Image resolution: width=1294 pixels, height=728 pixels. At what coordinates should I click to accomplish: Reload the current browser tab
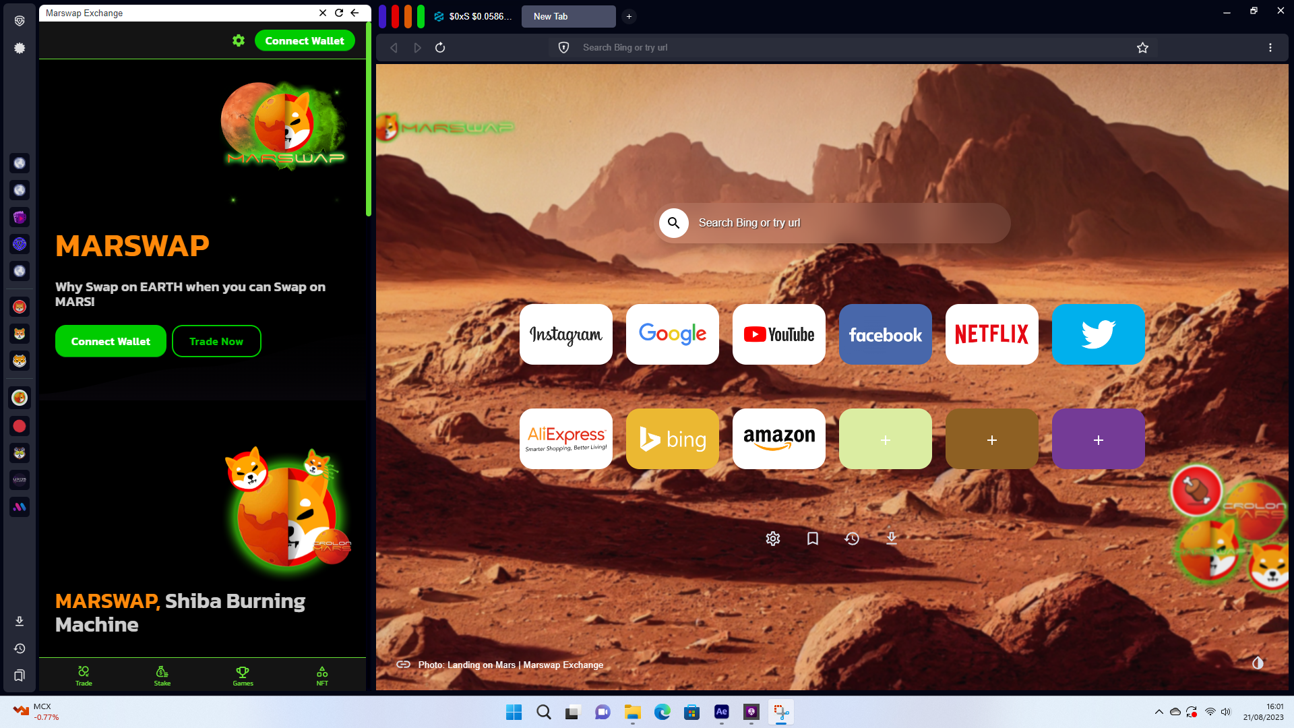tap(440, 48)
